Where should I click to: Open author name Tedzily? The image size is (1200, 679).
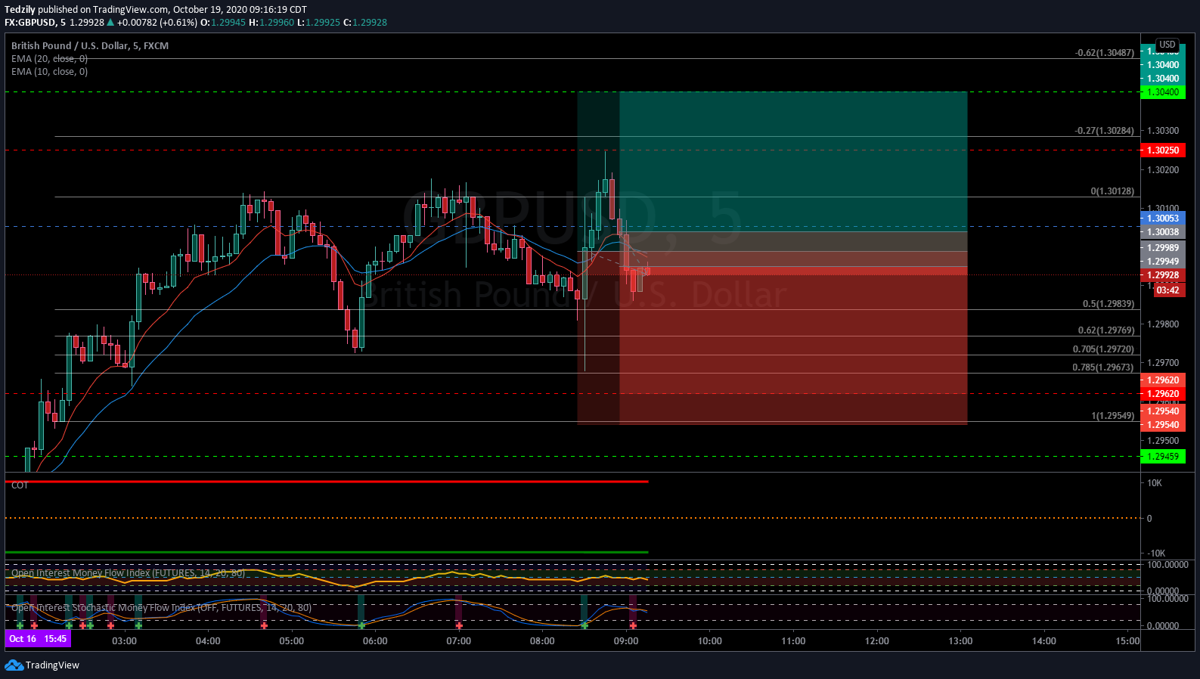point(20,10)
